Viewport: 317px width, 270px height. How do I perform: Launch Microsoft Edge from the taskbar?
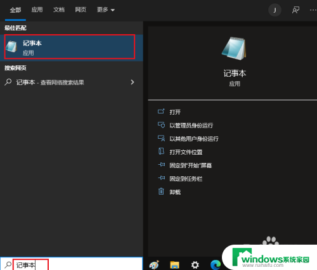click(216, 265)
